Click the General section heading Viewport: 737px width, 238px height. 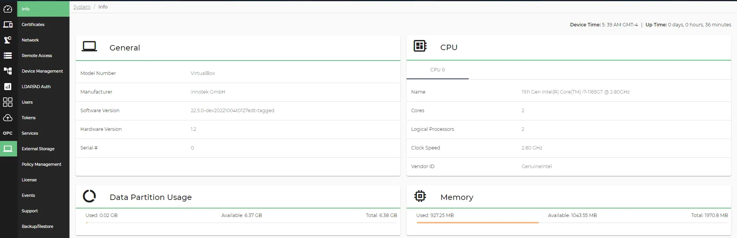(125, 48)
